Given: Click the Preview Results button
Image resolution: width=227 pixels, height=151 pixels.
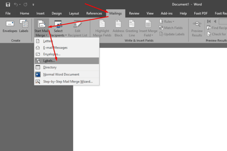Looking at the screenshot, I should coord(197,29).
